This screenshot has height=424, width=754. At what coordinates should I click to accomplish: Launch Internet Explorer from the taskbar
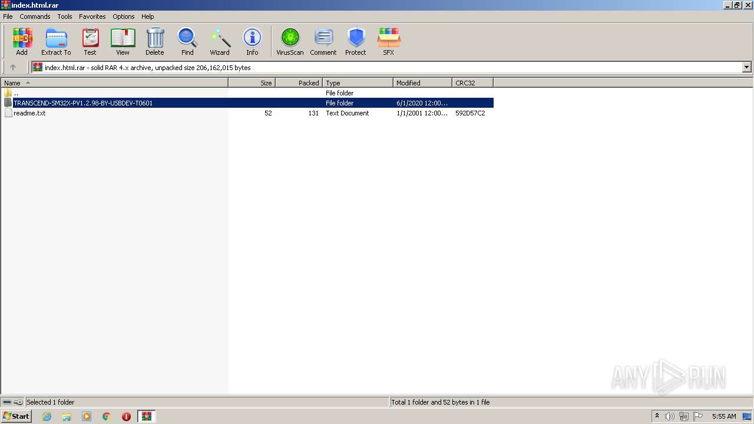click(47, 416)
